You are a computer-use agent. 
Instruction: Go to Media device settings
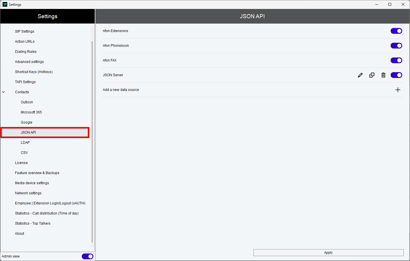pyautogui.click(x=32, y=183)
